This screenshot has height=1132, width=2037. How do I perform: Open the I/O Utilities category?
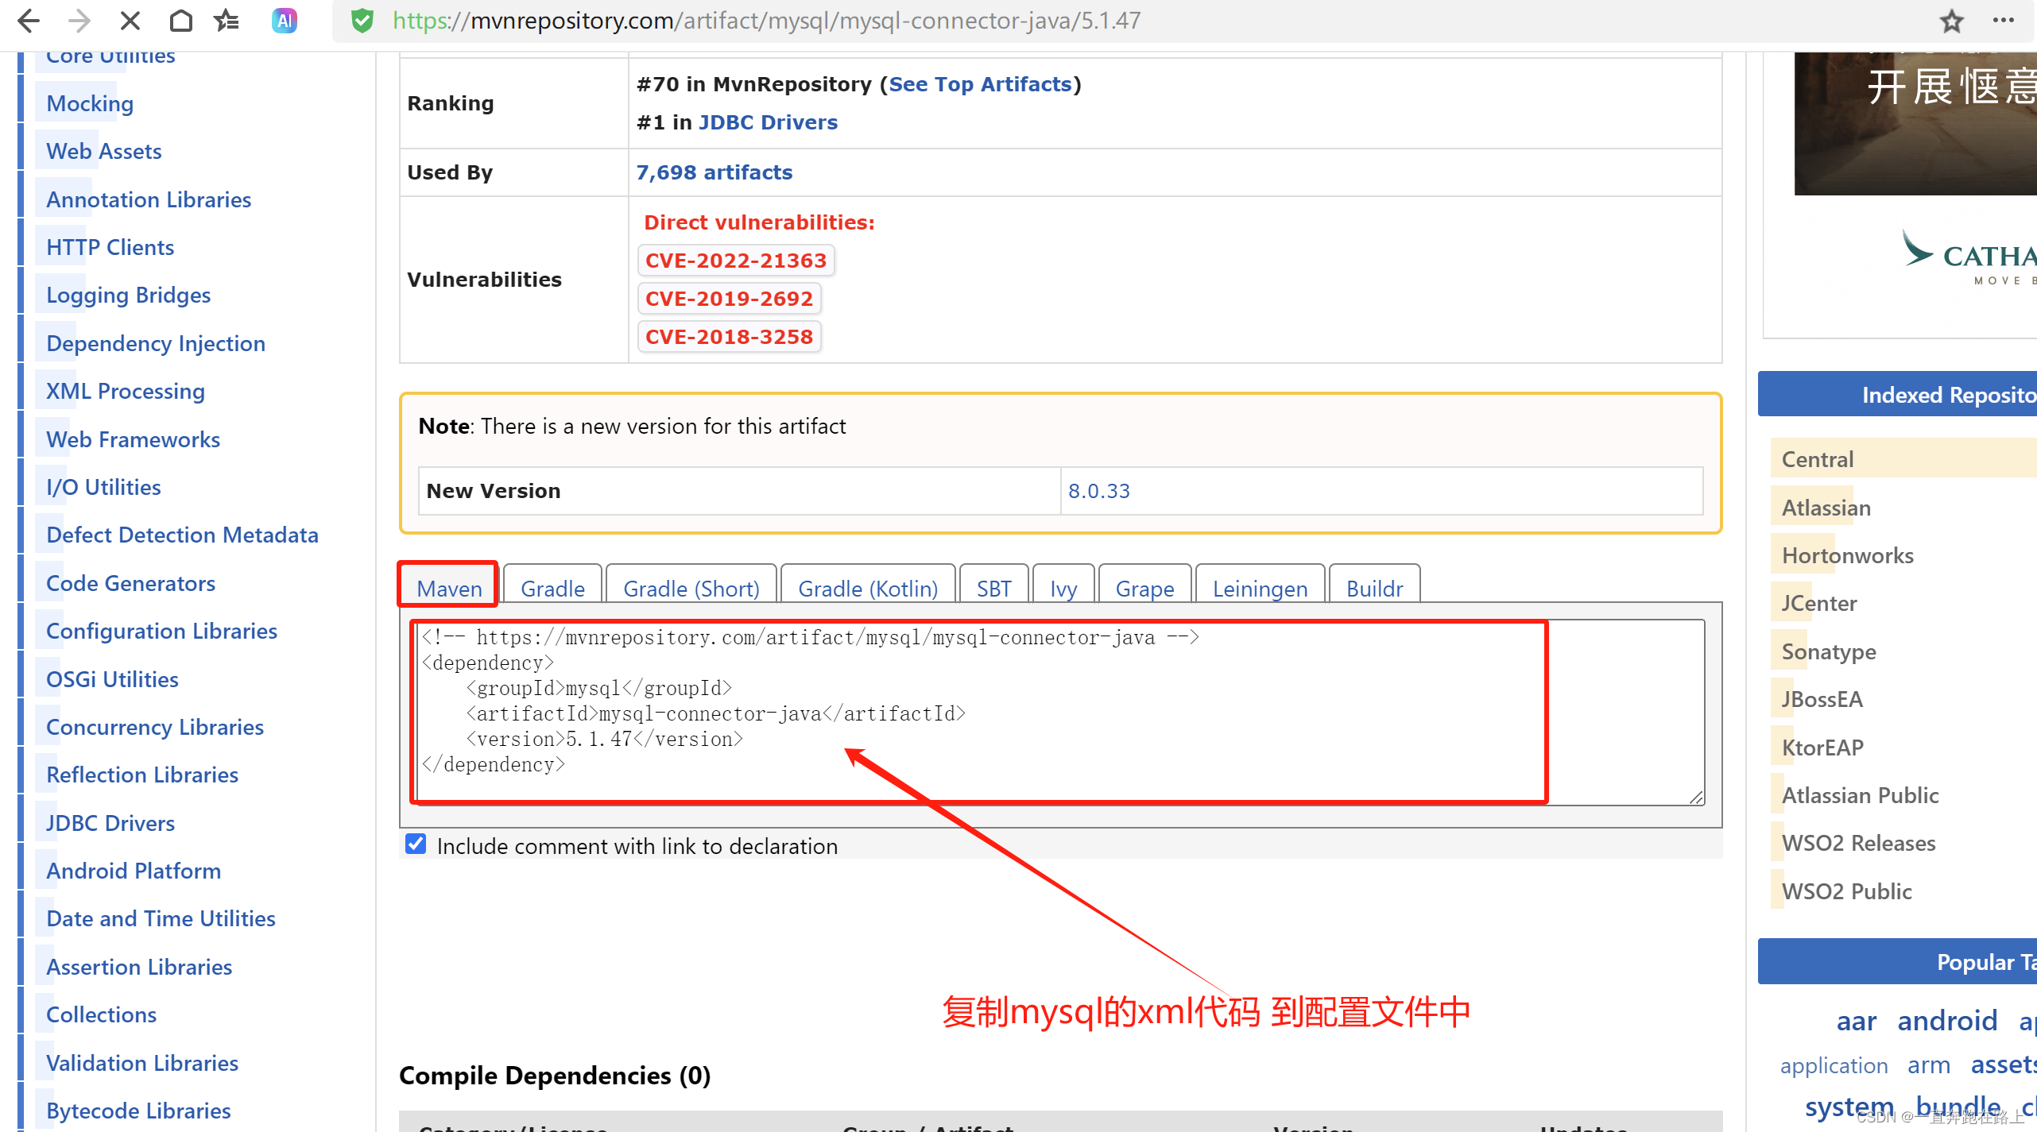point(103,487)
